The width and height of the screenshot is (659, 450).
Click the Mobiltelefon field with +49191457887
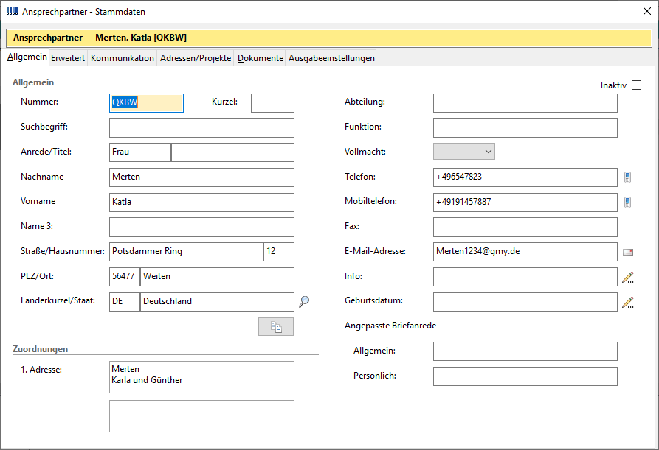click(525, 203)
